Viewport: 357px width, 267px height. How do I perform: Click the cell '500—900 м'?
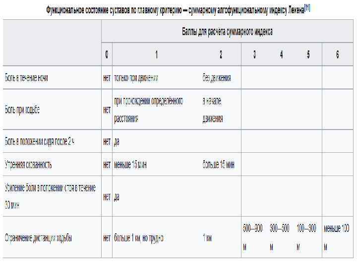coord(252,237)
